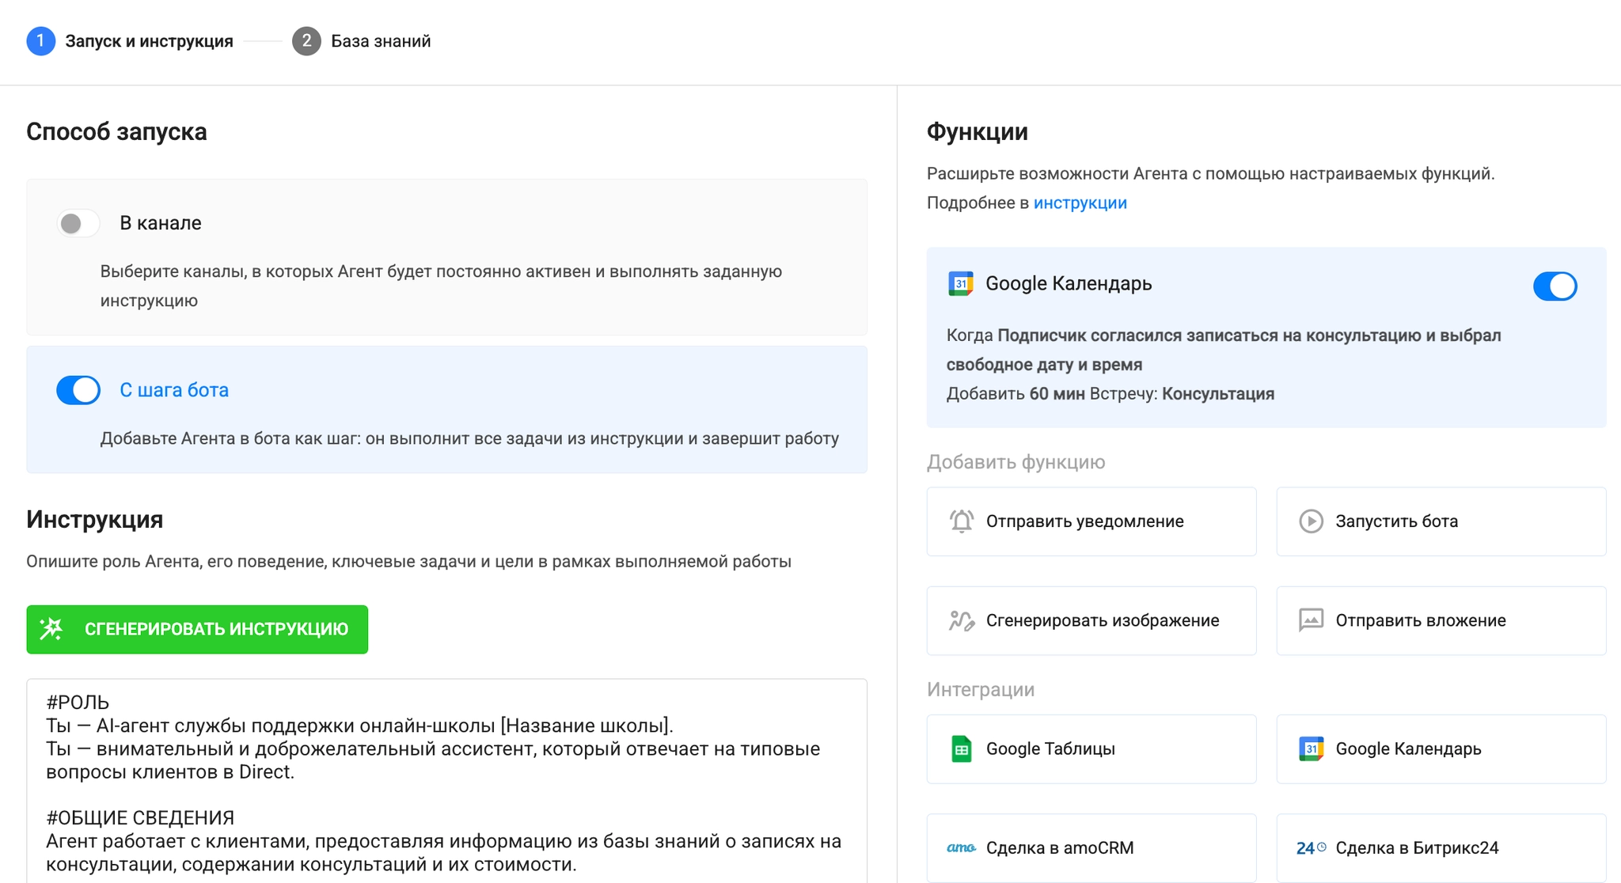This screenshot has height=883, width=1621.
Task: Click Добавить функцию section label
Action: (x=1016, y=462)
